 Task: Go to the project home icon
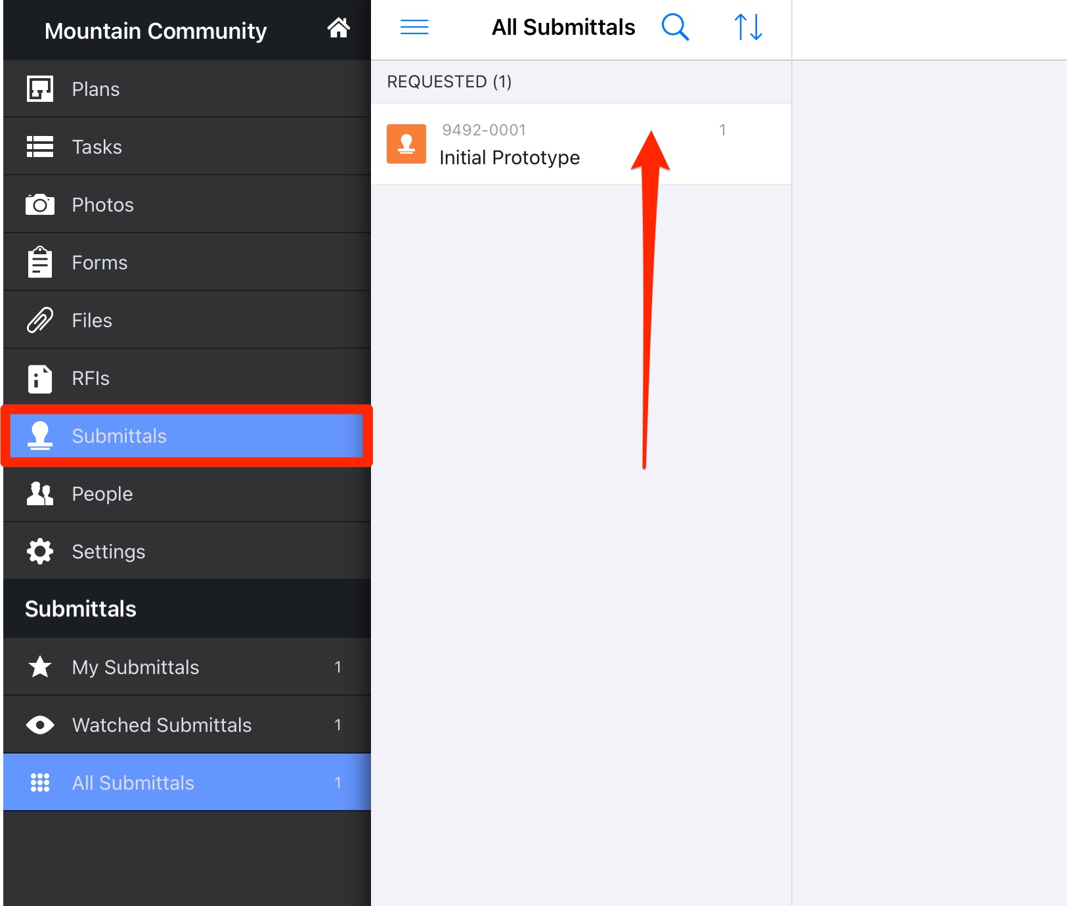point(338,28)
